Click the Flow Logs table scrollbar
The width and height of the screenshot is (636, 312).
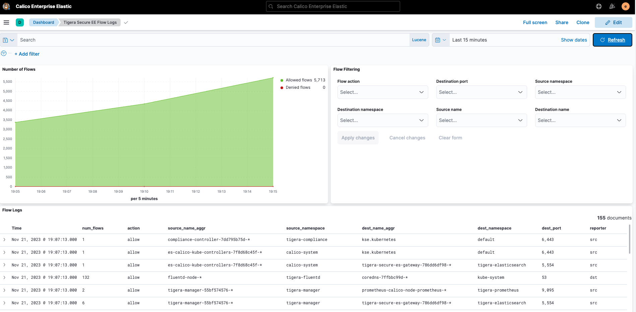[x=630, y=239]
